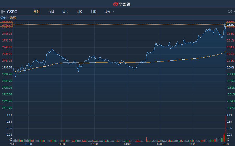Switch to the 日K chart tab
235x146 pixels.
(x=65, y=12)
